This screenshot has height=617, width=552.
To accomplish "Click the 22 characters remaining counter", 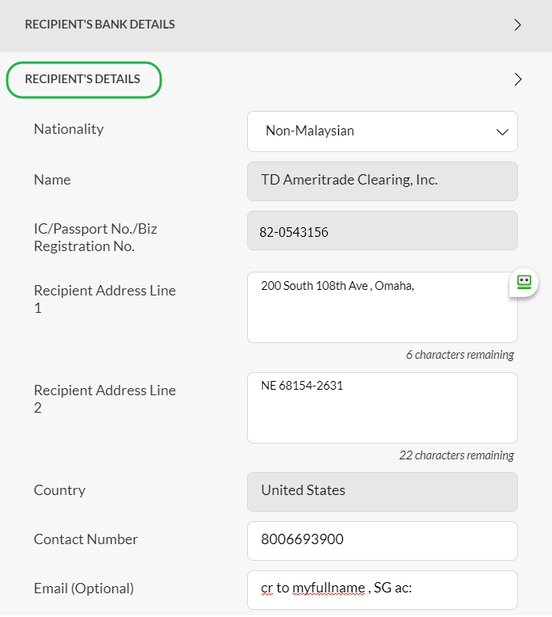I will point(456,455).
